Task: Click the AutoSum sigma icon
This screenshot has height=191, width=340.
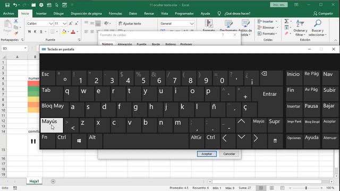Action: [286, 21]
